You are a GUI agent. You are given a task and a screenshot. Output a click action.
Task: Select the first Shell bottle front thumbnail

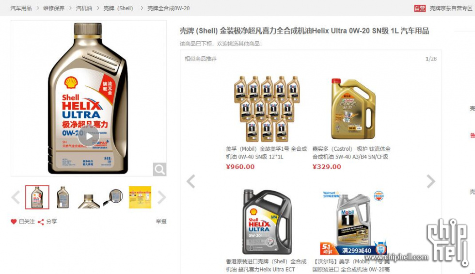point(37,197)
